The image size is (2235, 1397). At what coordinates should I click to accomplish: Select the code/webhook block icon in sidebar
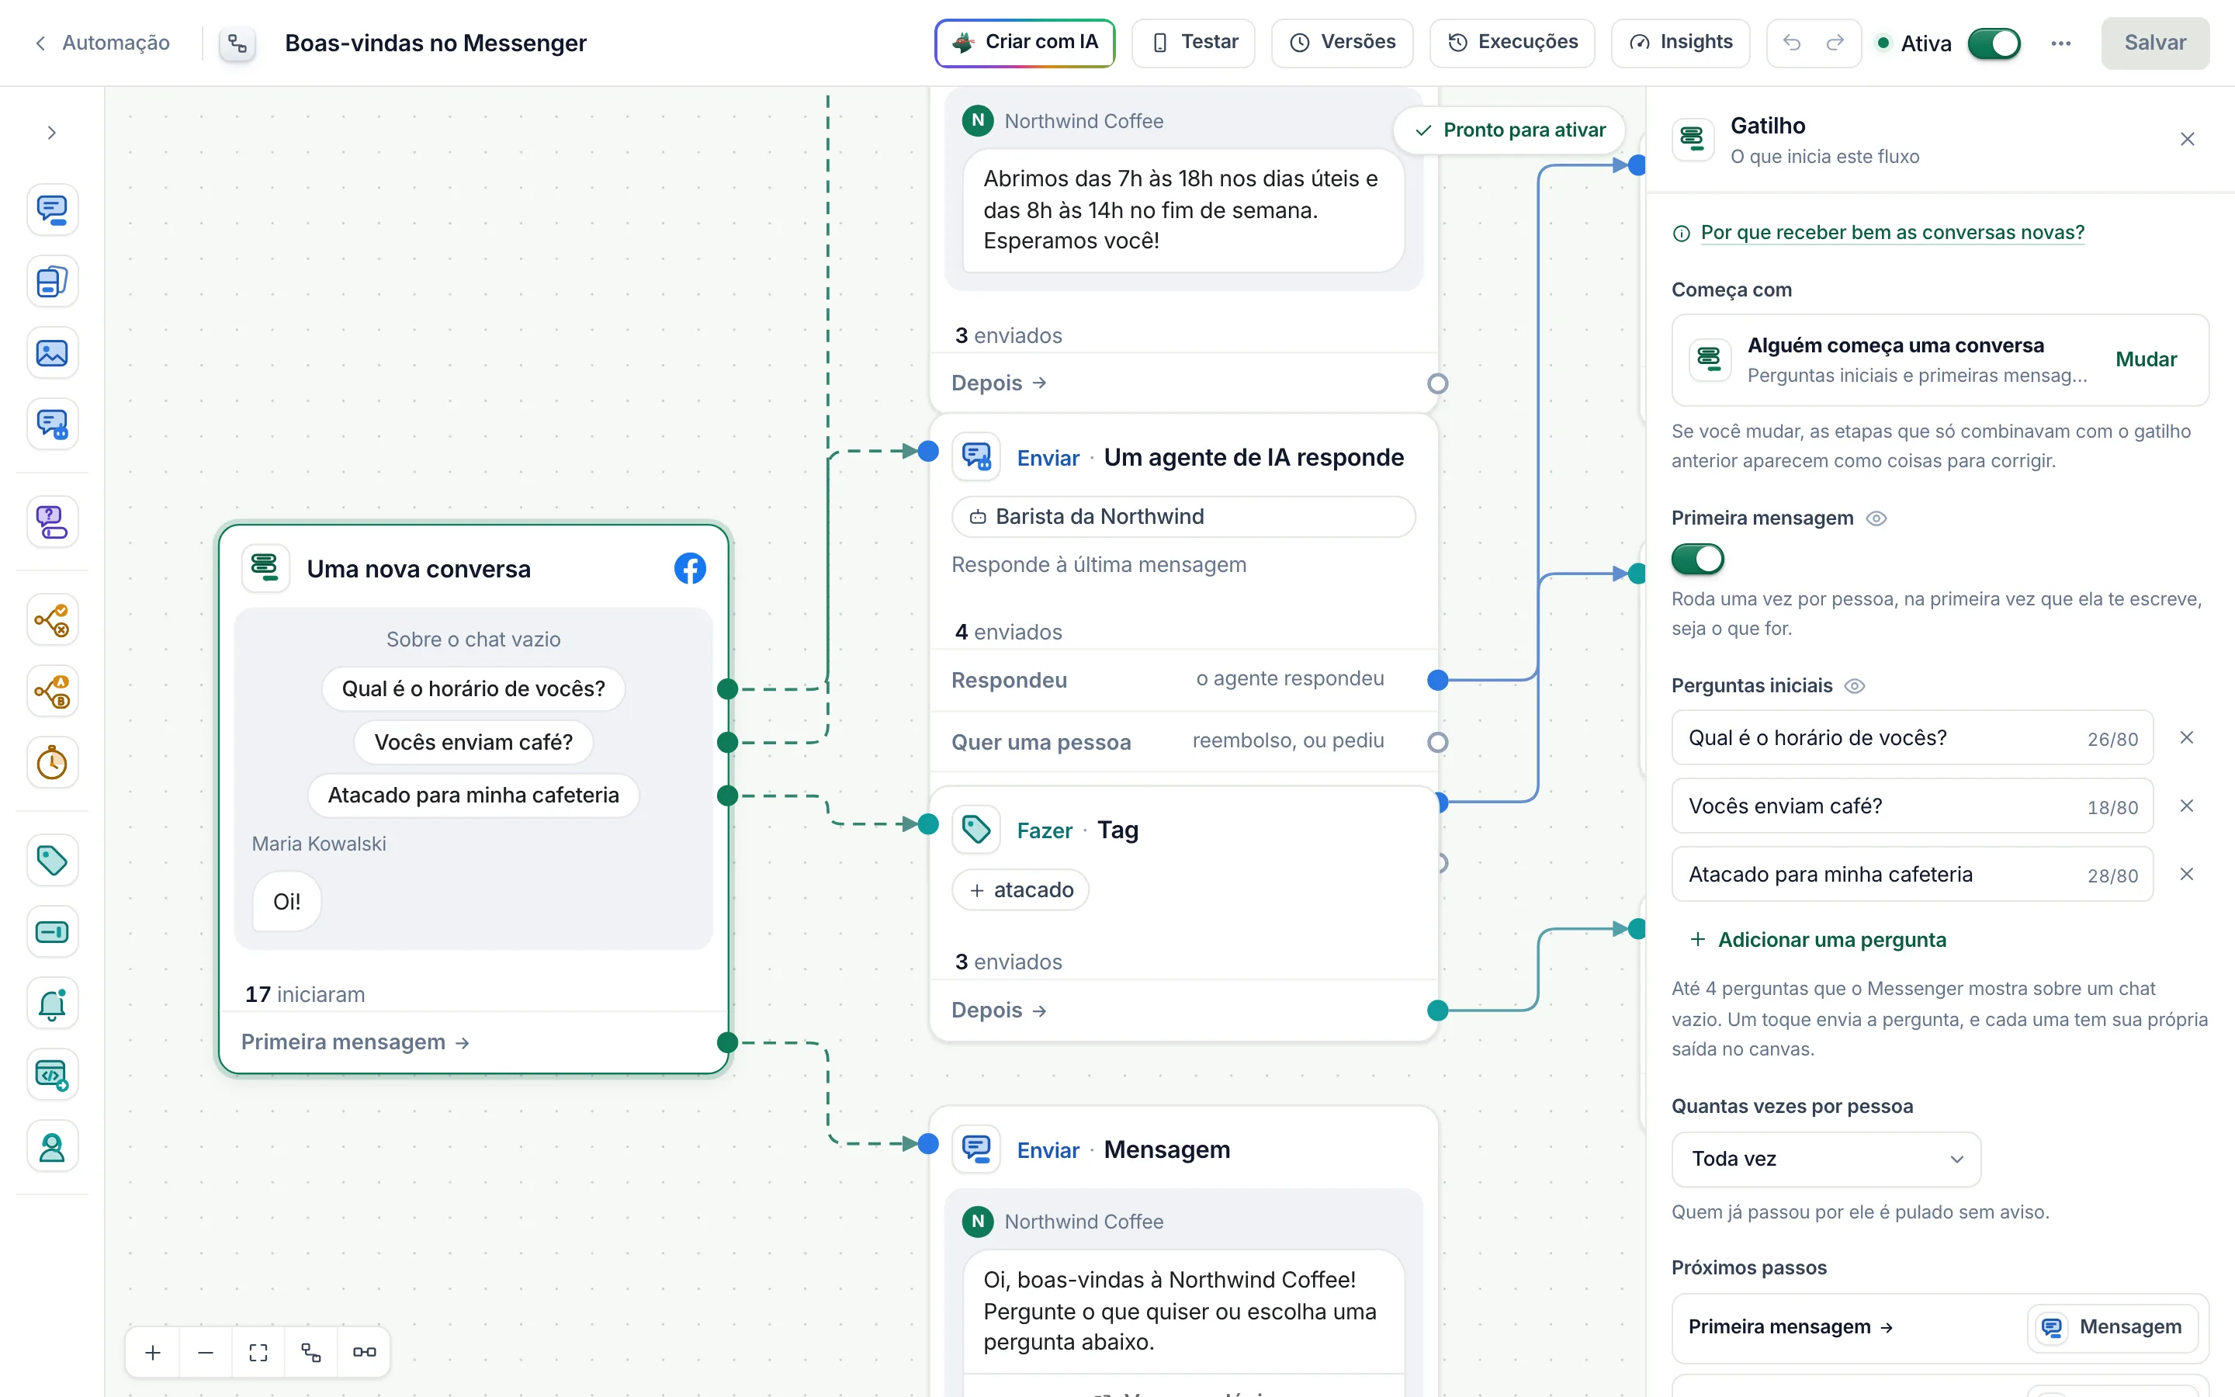click(x=52, y=1076)
